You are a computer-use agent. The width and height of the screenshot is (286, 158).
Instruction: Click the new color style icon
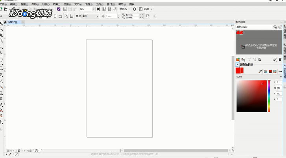pyautogui.click(x=238, y=59)
